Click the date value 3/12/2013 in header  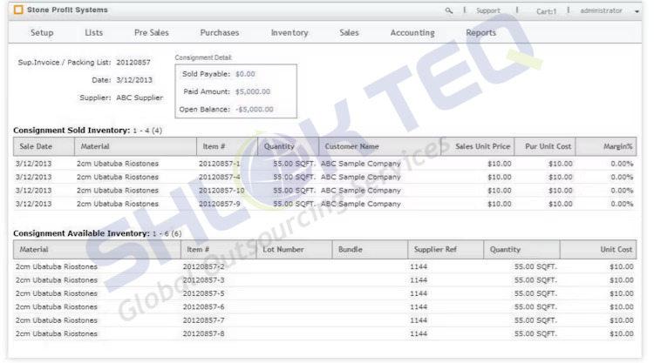134,80
